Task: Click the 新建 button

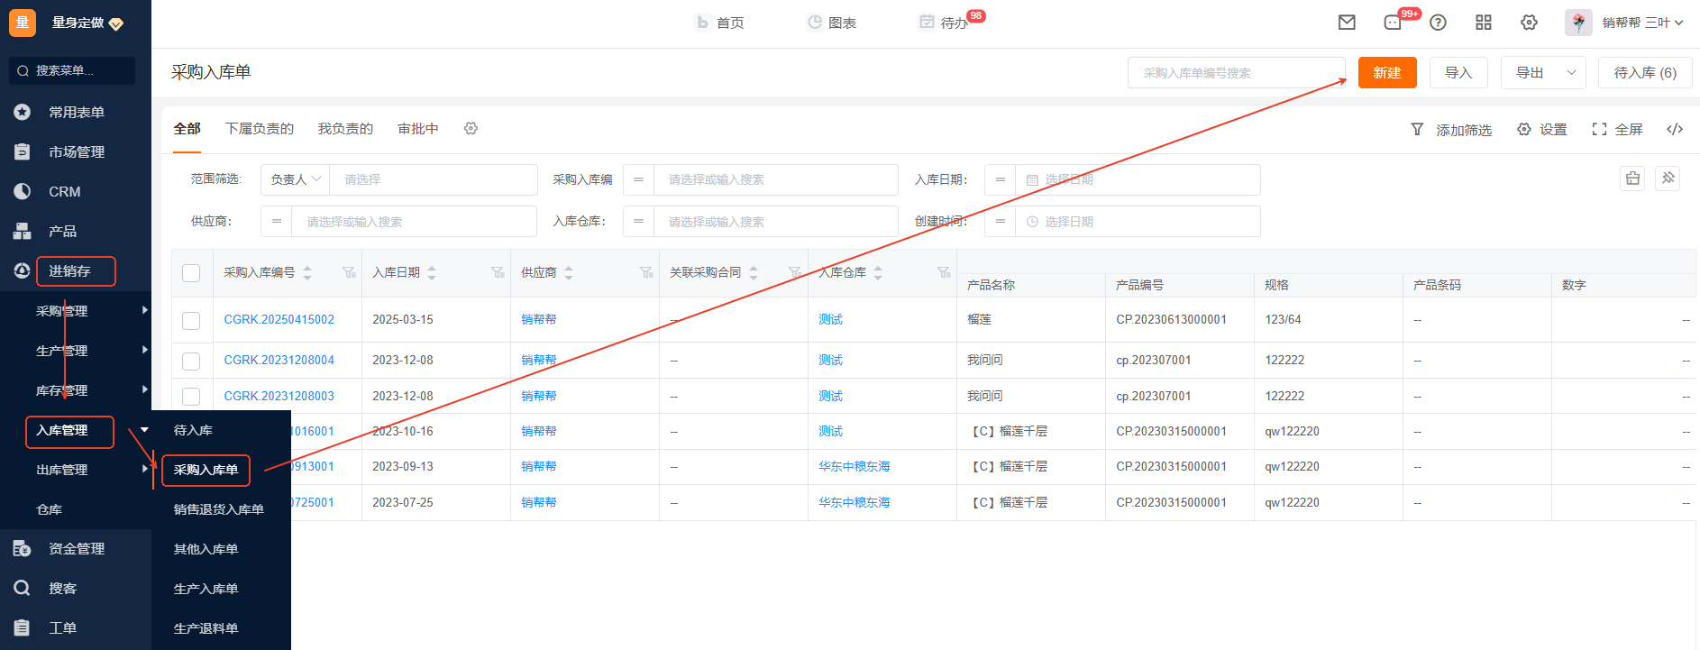Action: 1387,73
